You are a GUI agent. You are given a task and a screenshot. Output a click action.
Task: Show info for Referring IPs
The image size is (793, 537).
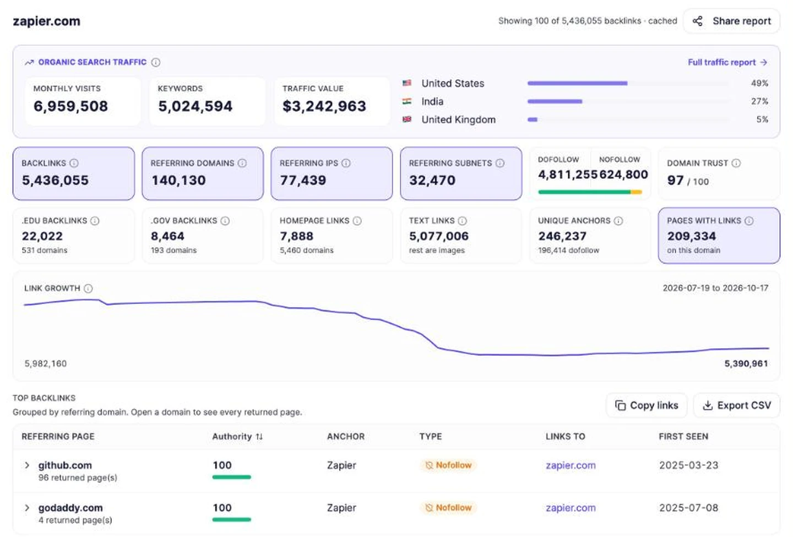tap(346, 163)
